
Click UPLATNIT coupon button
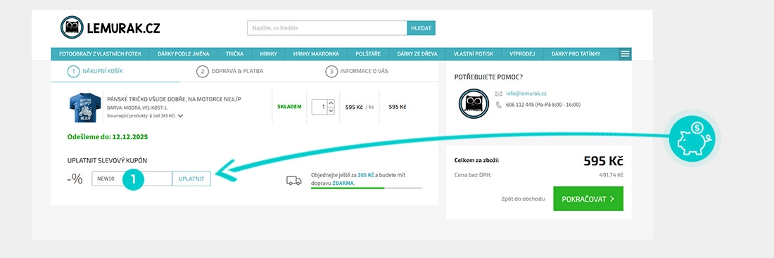pyautogui.click(x=191, y=179)
